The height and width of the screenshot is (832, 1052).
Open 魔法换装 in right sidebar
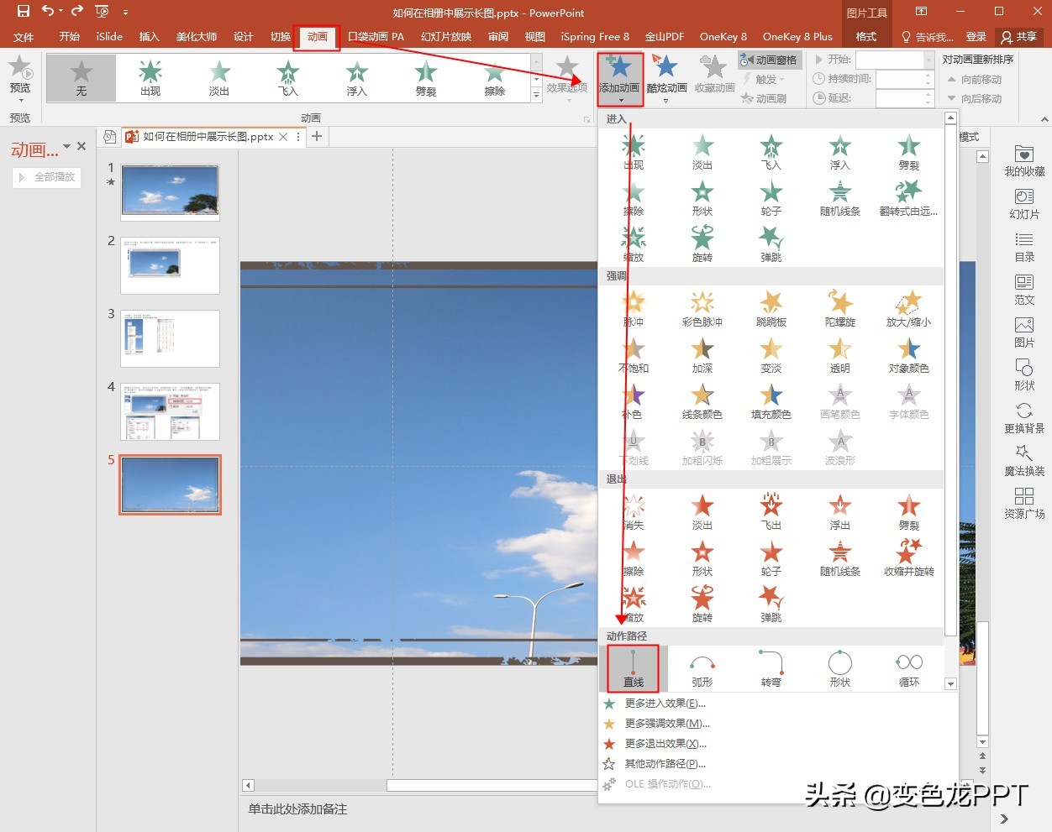(1024, 460)
